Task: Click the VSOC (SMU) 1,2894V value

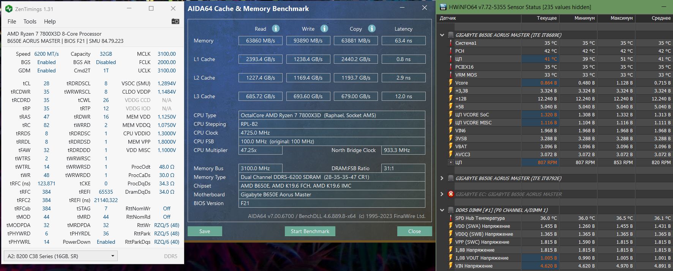Action: pos(167,83)
